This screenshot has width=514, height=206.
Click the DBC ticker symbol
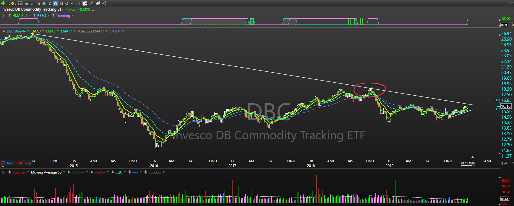coord(12,4)
